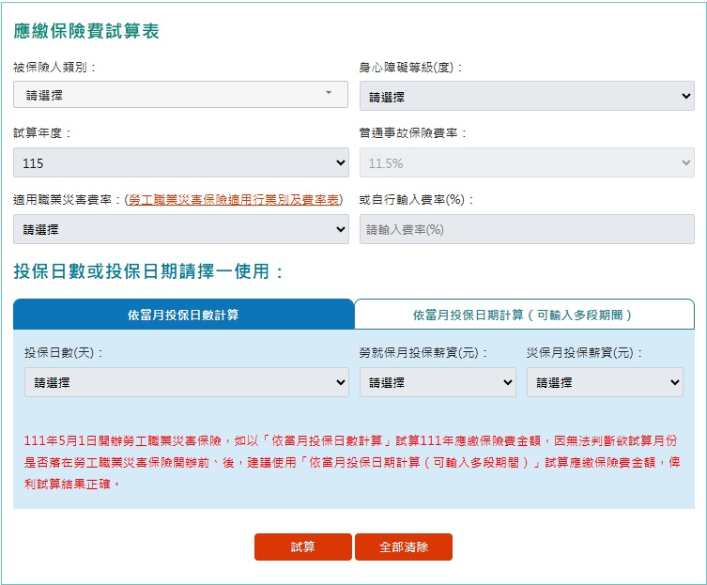The image size is (707, 585).
Task: Expand the 身心障礙等級(度) select box
Action: point(527,96)
